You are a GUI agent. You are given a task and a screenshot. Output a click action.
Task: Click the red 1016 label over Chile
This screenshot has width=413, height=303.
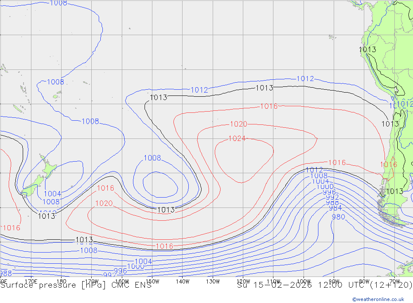[x=389, y=165]
